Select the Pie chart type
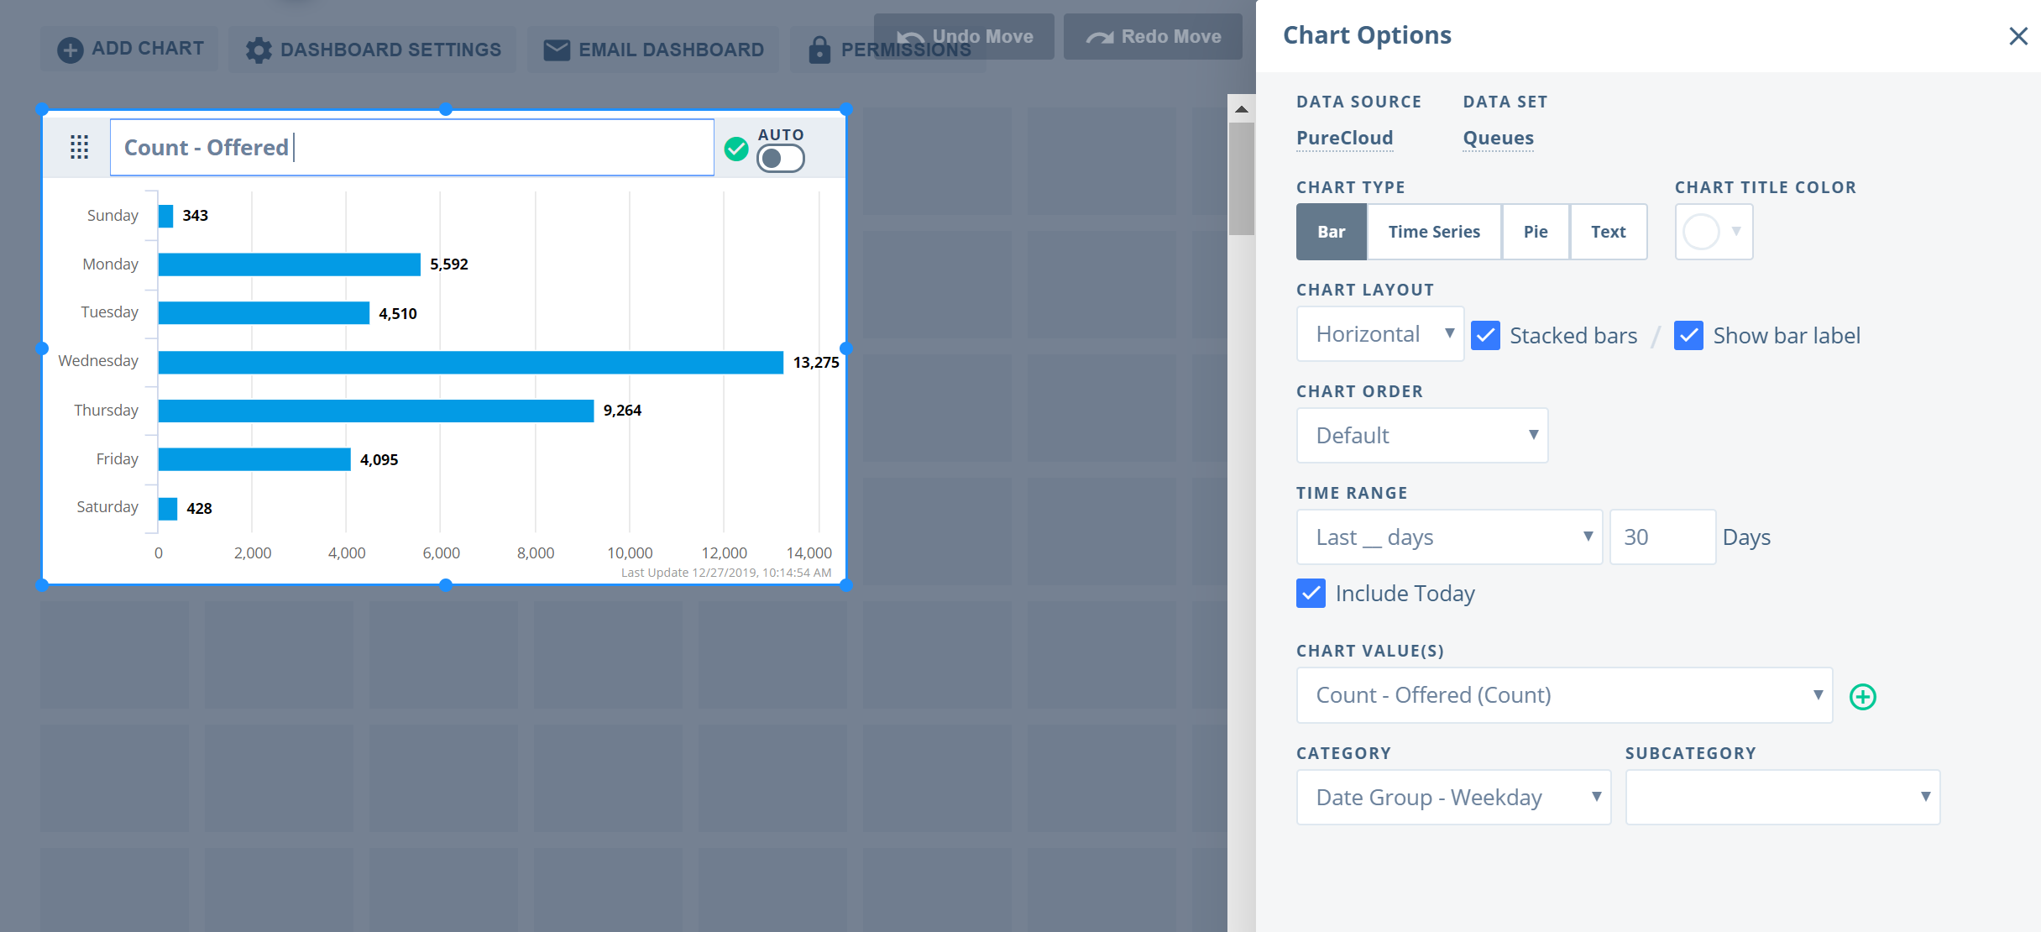The height and width of the screenshot is (932, 2041). (1536, 232)
